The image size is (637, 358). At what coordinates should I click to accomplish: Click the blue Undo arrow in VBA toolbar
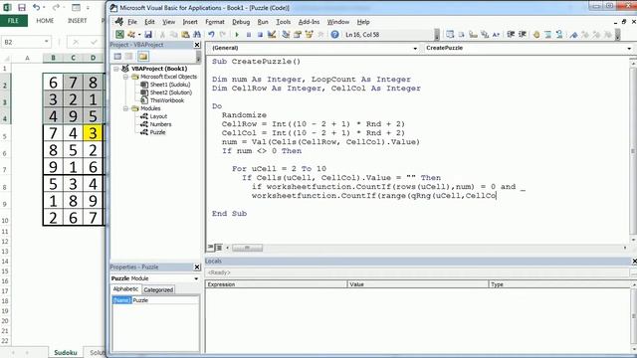click(x=211, y=35)
